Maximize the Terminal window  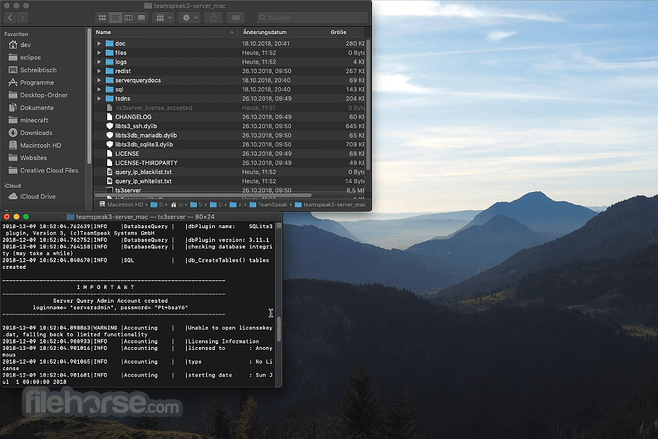click(26, 217)
